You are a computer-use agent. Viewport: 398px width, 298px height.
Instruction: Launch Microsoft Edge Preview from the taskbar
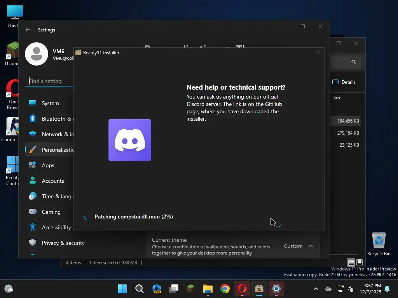click(157, 289)
